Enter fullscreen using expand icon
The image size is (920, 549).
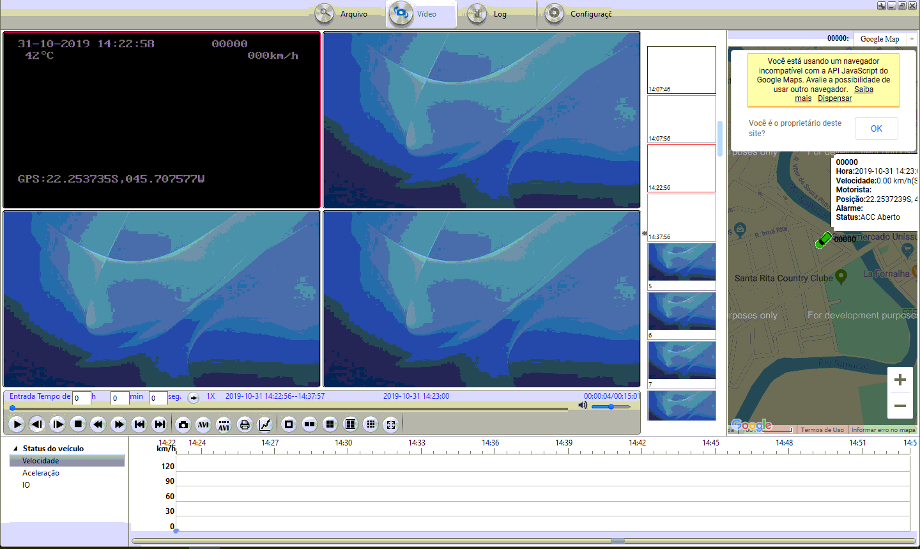pos(391,424)
